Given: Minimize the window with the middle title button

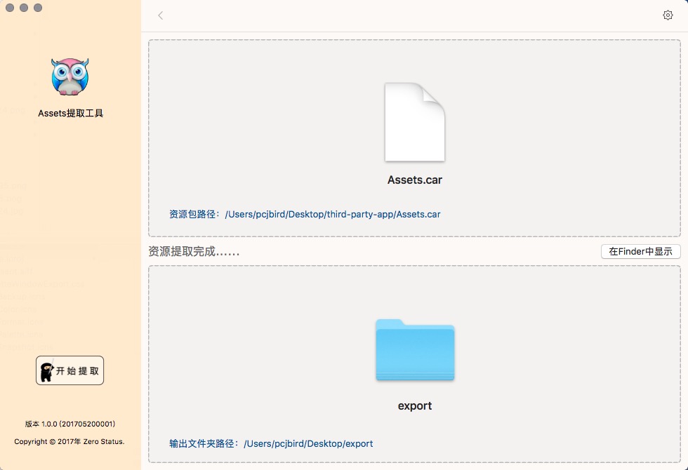Looking at the screenshot, I should pyautogui.click(x=24, y=8).
